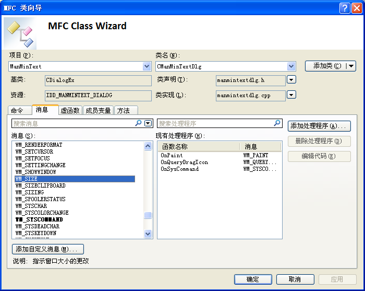
Task: Switch to the 虚函数 tab
Action: pos(70,110)
